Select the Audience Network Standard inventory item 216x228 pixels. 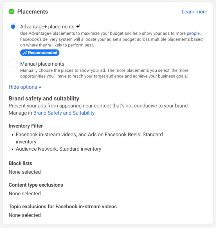click(x=58, y=149)
